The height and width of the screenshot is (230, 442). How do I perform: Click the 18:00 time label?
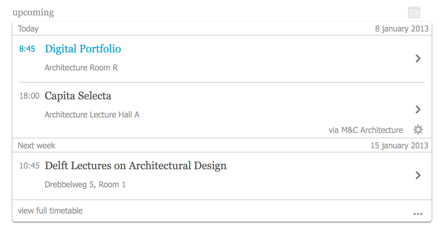point(29,96)
